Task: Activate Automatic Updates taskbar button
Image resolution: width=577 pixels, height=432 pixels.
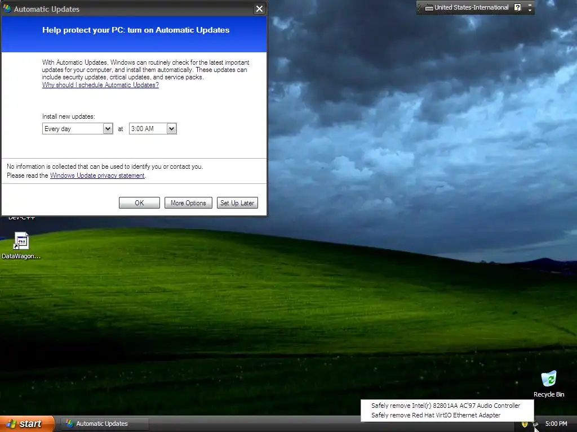Action: tap(104, 424)
